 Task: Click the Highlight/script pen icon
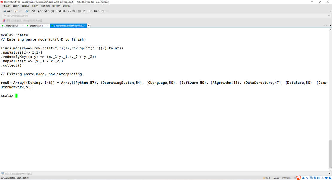tap(83, 11)
